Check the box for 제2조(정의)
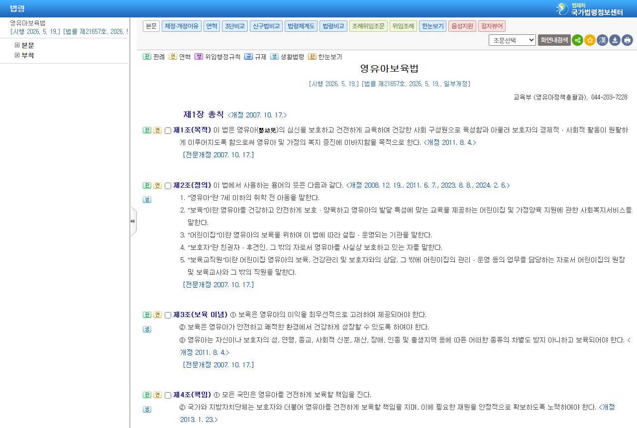Screen dimensions: 637x428 coord(168,186)
